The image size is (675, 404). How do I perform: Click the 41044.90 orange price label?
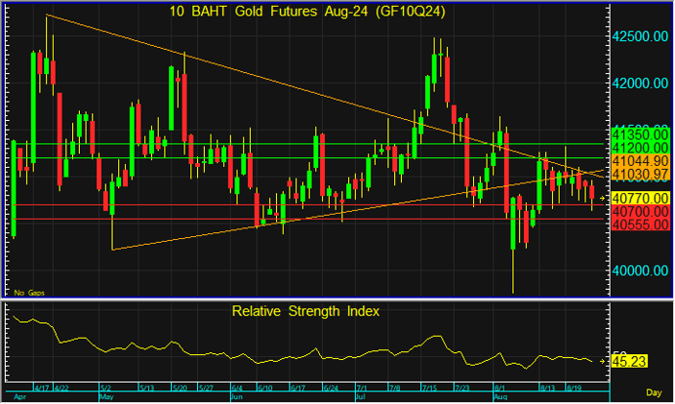(638, 160)
